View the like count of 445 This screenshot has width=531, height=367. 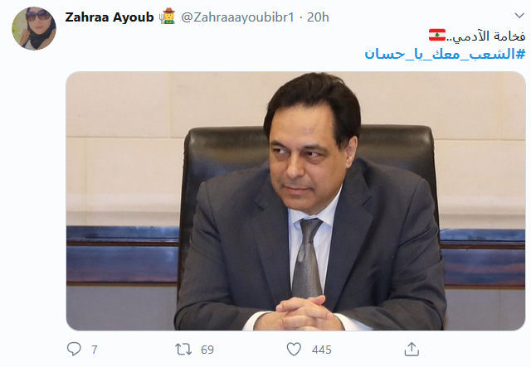[322, 350]
